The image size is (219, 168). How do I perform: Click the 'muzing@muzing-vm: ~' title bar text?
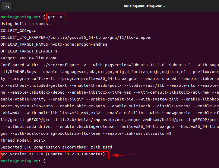tap(145, 6)
